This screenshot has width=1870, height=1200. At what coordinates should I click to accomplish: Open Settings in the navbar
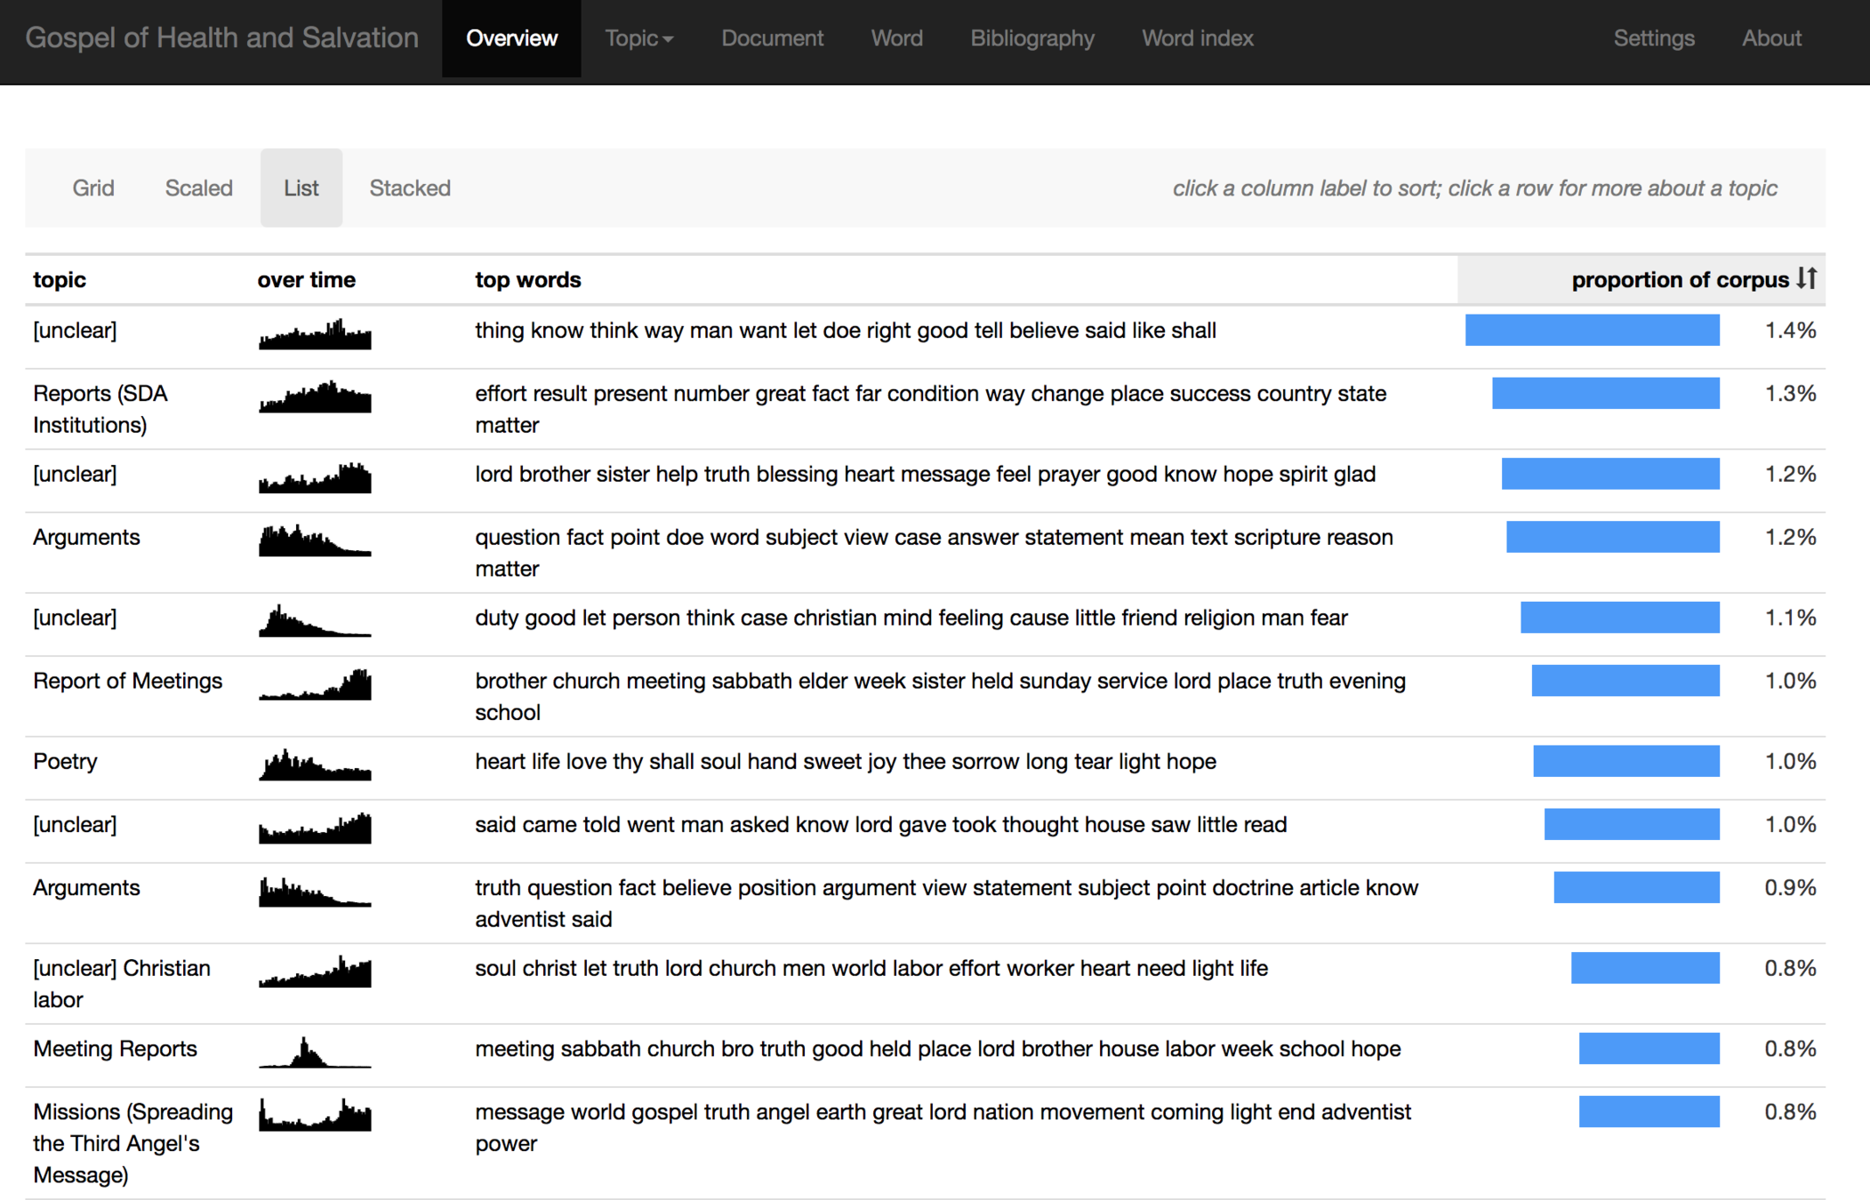[1653, 38]
